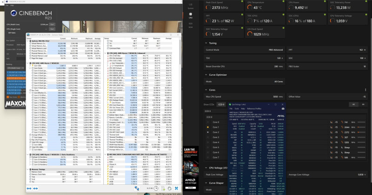
Task: Click HWiNFO reset clock icon
Action: pyautogui.click(x=156, y=188)
